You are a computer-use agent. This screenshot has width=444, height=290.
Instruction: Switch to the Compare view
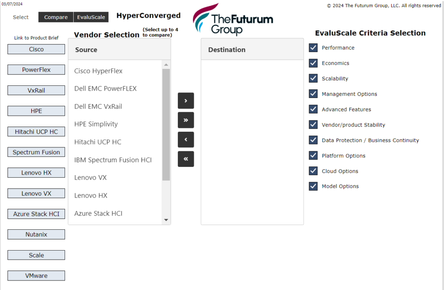tap(55, 17)
